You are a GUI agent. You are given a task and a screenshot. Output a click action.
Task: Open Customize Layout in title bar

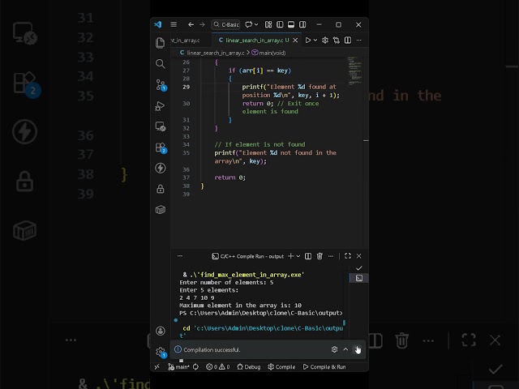268,24
